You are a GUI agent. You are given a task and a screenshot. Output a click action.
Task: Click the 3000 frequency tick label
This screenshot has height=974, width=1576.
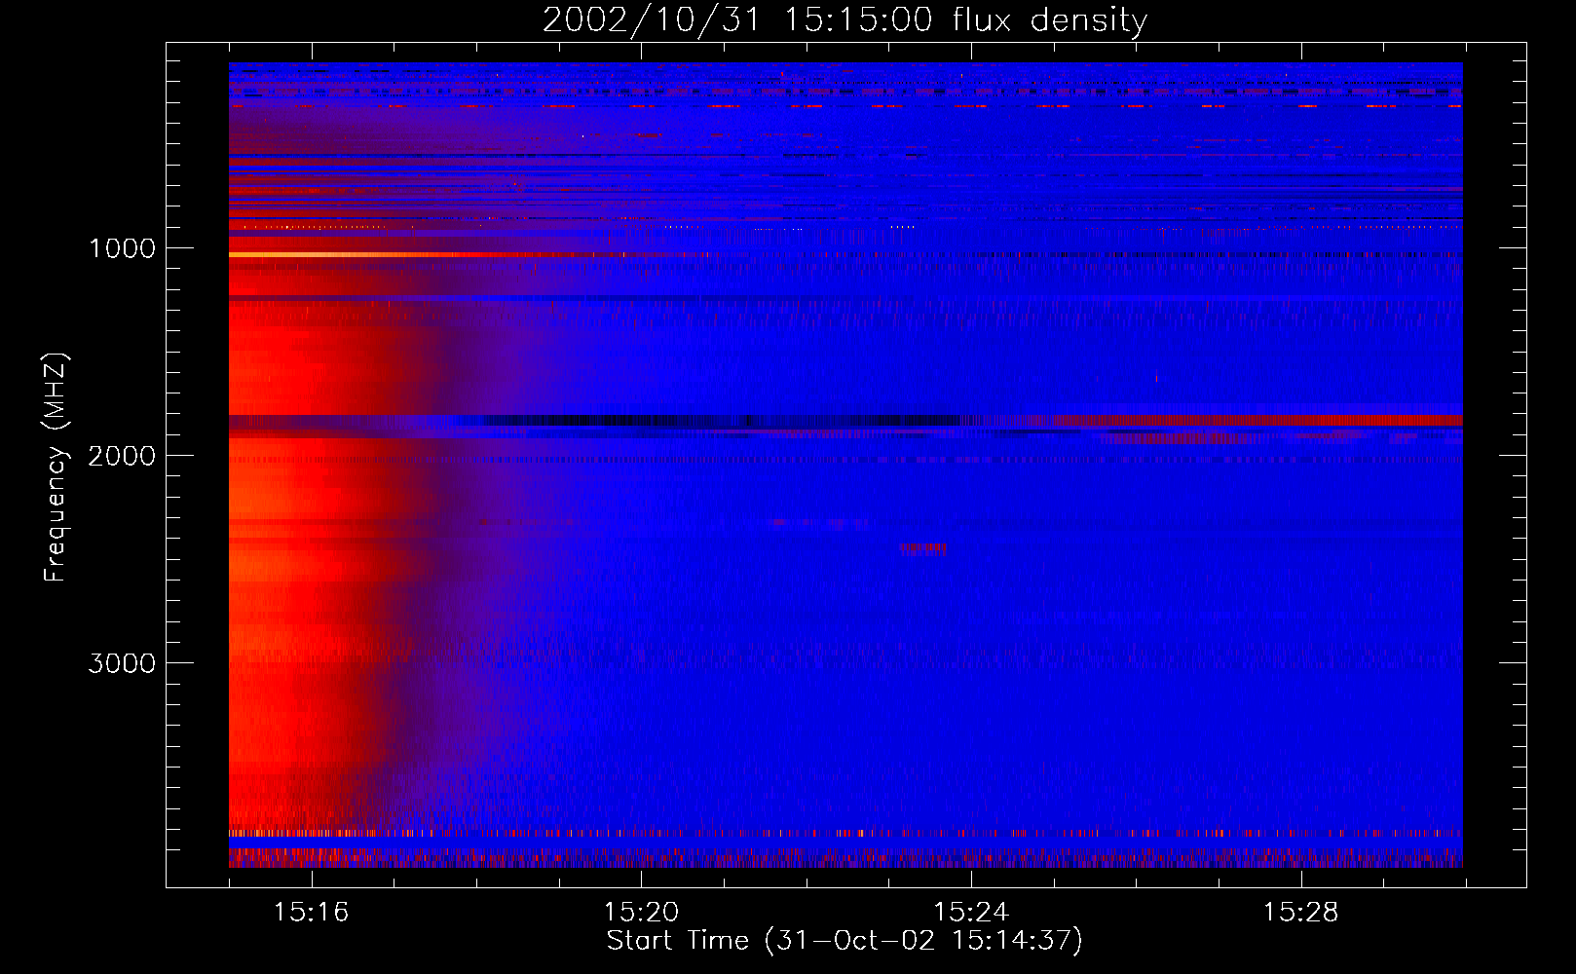(x=122, y=663)
